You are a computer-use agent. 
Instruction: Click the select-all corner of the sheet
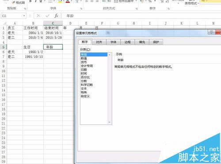[x=4, y=23]
